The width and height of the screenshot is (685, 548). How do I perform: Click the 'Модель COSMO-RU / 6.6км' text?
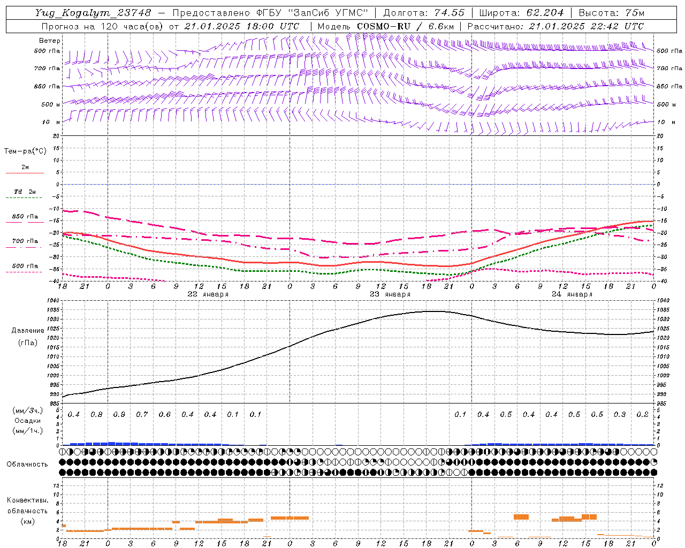click(x=386, y=26)
